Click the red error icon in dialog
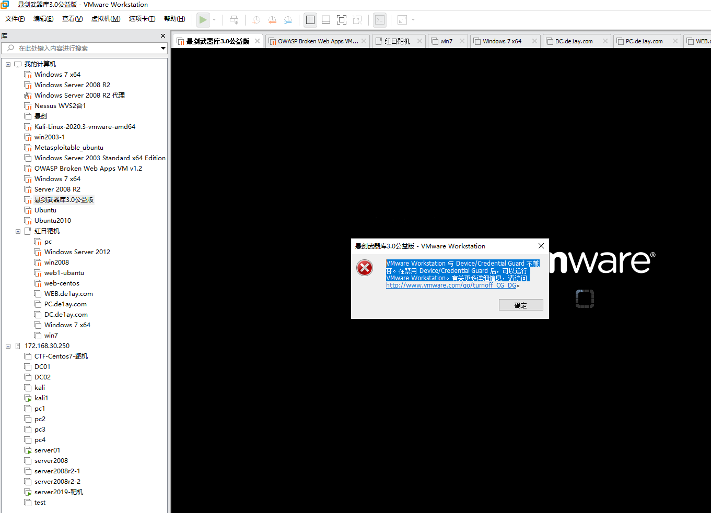Screen dimensions: 711x513 pyautogui.click(x=365, y=268)
